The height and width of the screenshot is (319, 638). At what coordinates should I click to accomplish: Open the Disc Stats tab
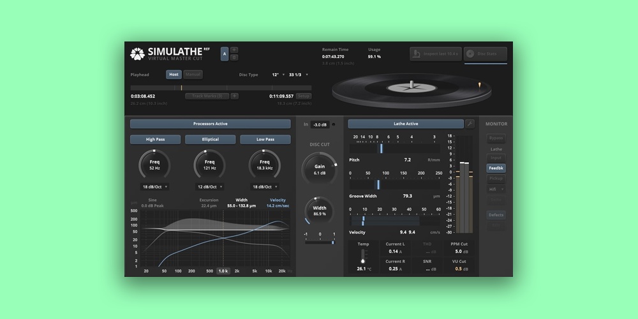pos(486,54)
